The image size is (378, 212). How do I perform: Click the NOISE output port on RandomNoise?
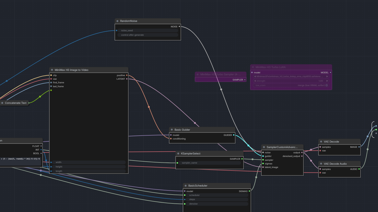pyautogui.click(x=179, y=27)
